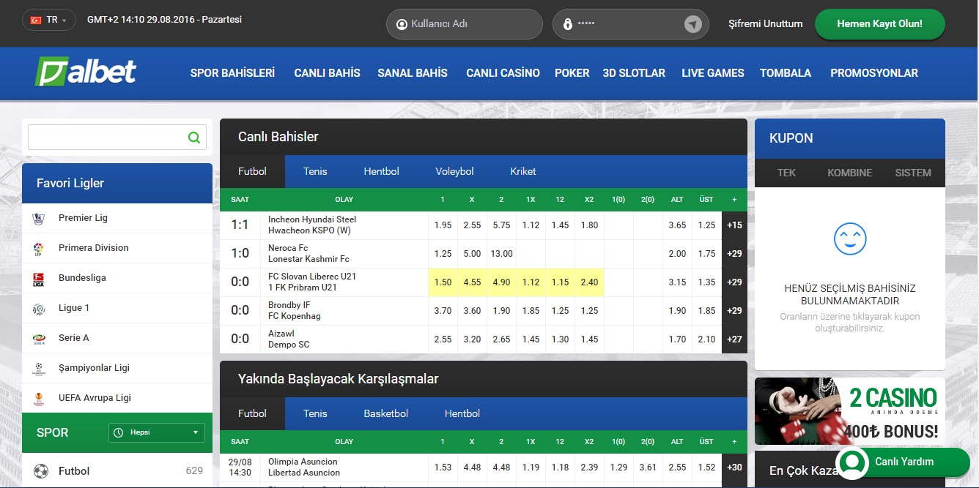Viewport: 979px width, 488px height.
Task: Click the albet logo
Action: click(x=86, y=72)
